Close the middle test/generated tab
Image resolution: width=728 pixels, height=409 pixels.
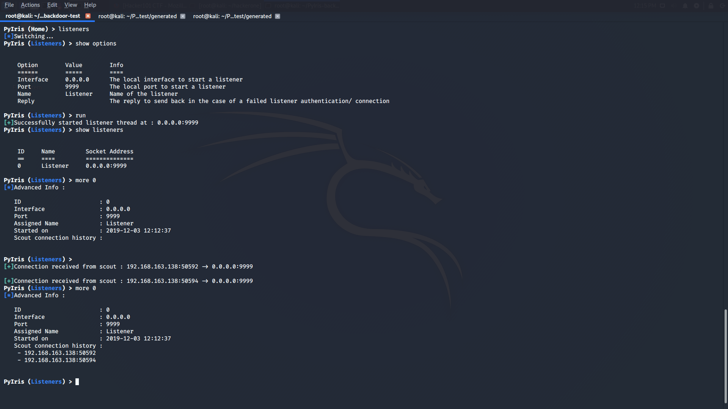pyautogui.click(x=183, y=16)
